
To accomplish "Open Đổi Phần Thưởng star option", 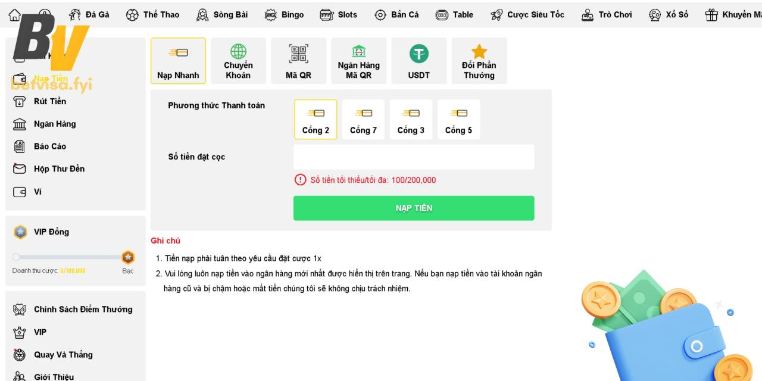I will pos(479,61).
